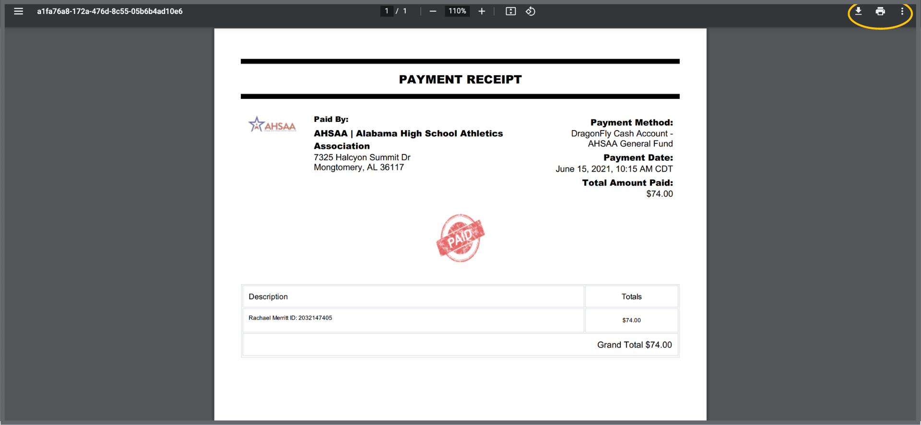Click the AHSAA logo on the receipt
The image size is (921, 425).
click(272, 125)
